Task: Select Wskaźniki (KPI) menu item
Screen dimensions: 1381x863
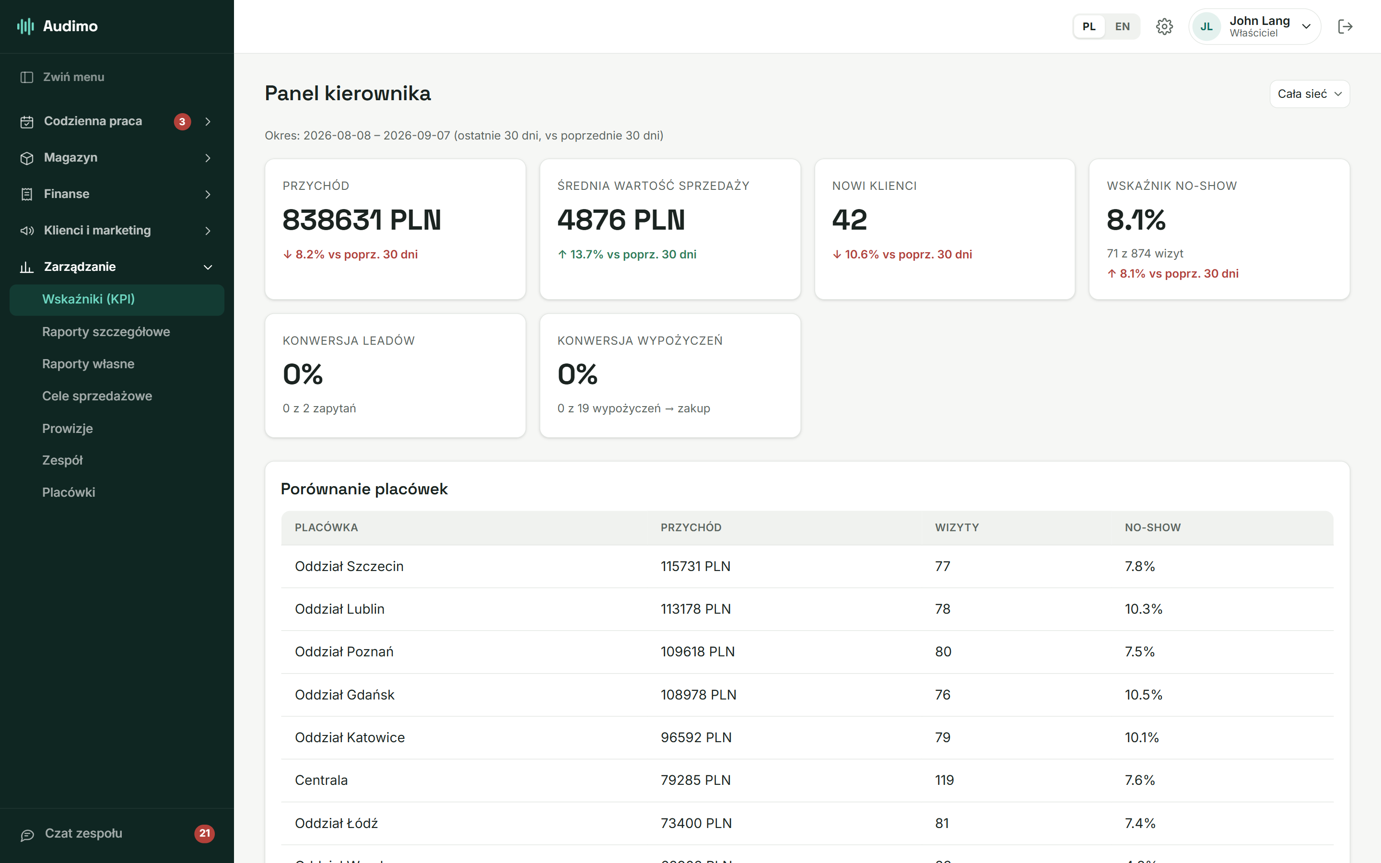Action: (x=117, y=300)
